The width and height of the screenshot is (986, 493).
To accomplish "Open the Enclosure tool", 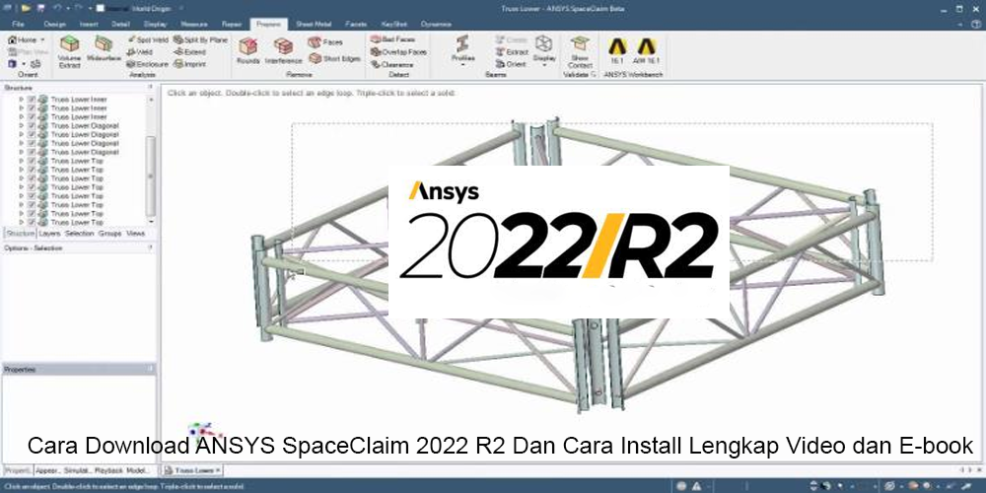I will 148,63.
